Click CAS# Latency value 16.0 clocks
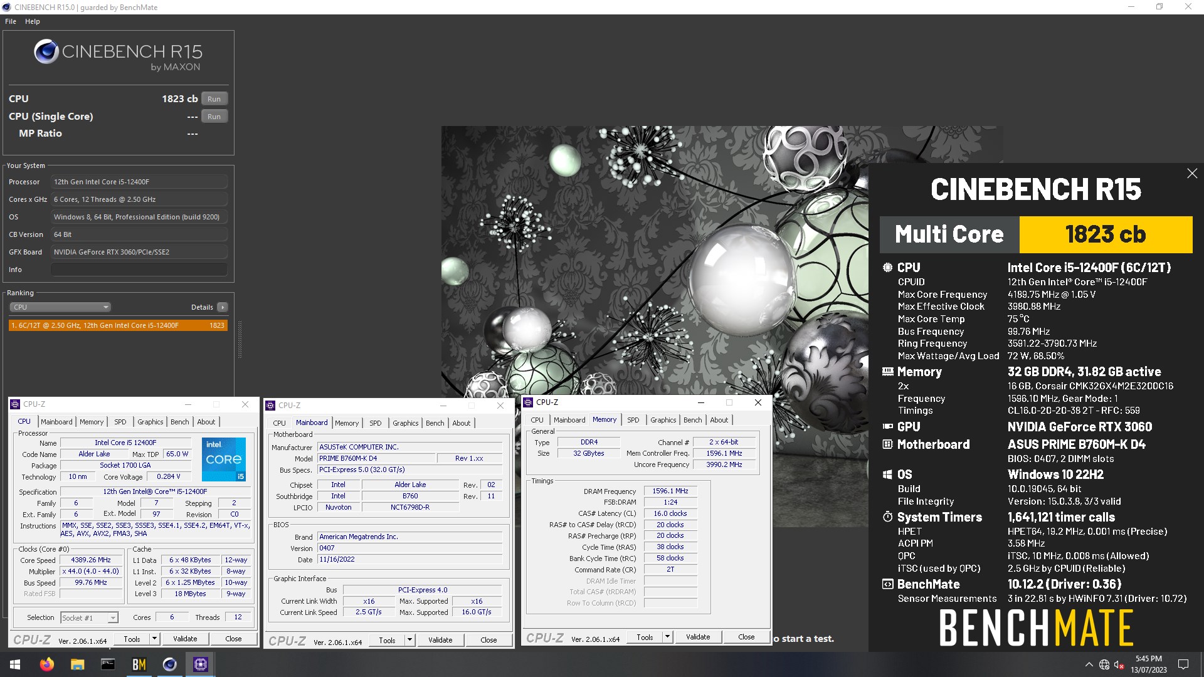1204x677 pixels. pos(670,513)
